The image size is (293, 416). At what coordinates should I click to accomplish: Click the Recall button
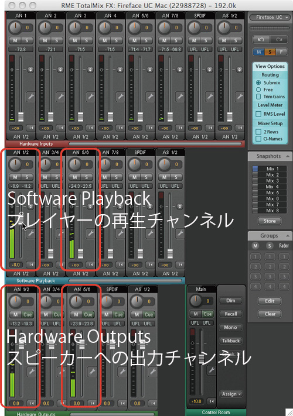[230, 314]
